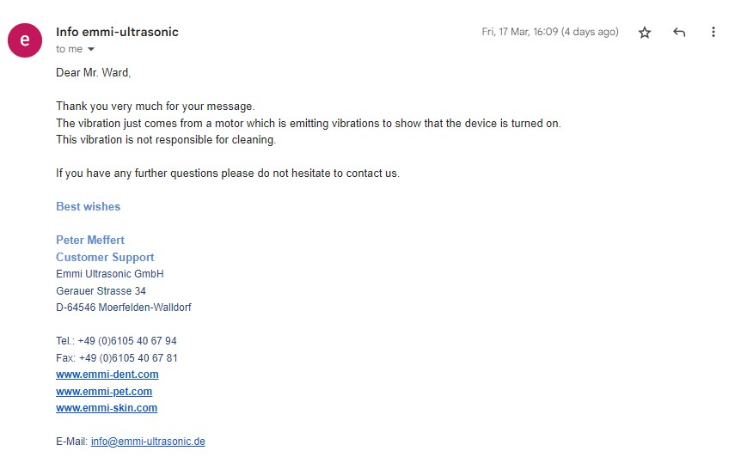Click the Tel. phone number line
This screenshot has width=735, height=457.
point(116,341)
